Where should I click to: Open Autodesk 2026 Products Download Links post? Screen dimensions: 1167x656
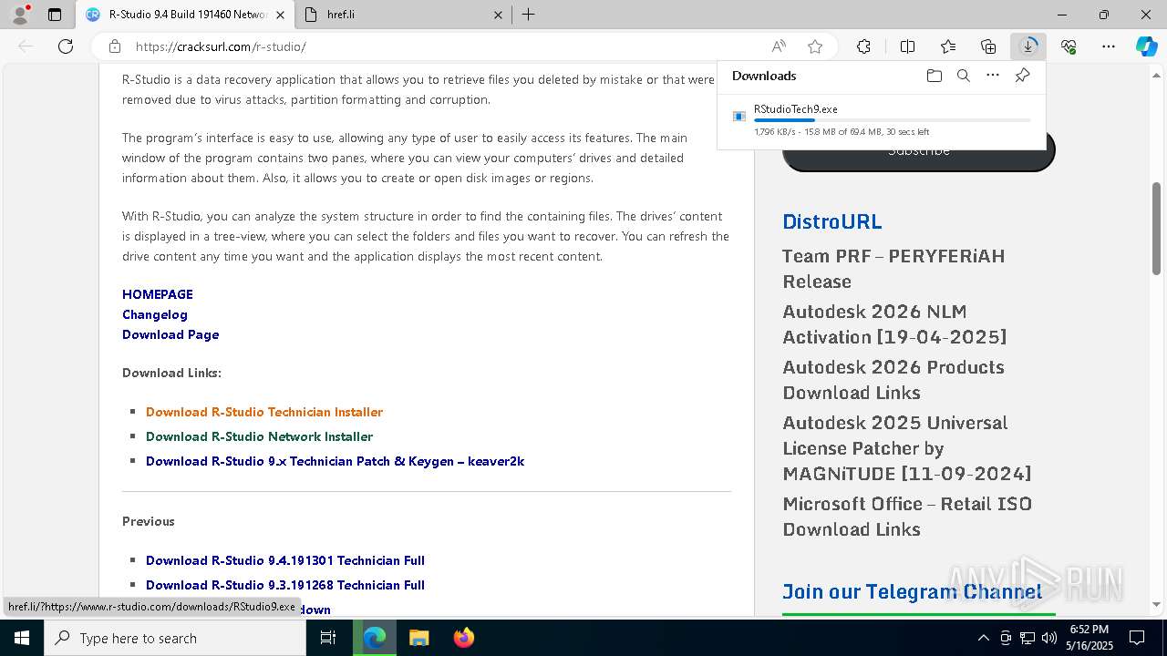click(x=893, y=380)
